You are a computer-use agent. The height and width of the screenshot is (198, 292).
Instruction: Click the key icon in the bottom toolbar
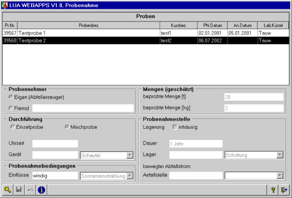coord(8,190)
